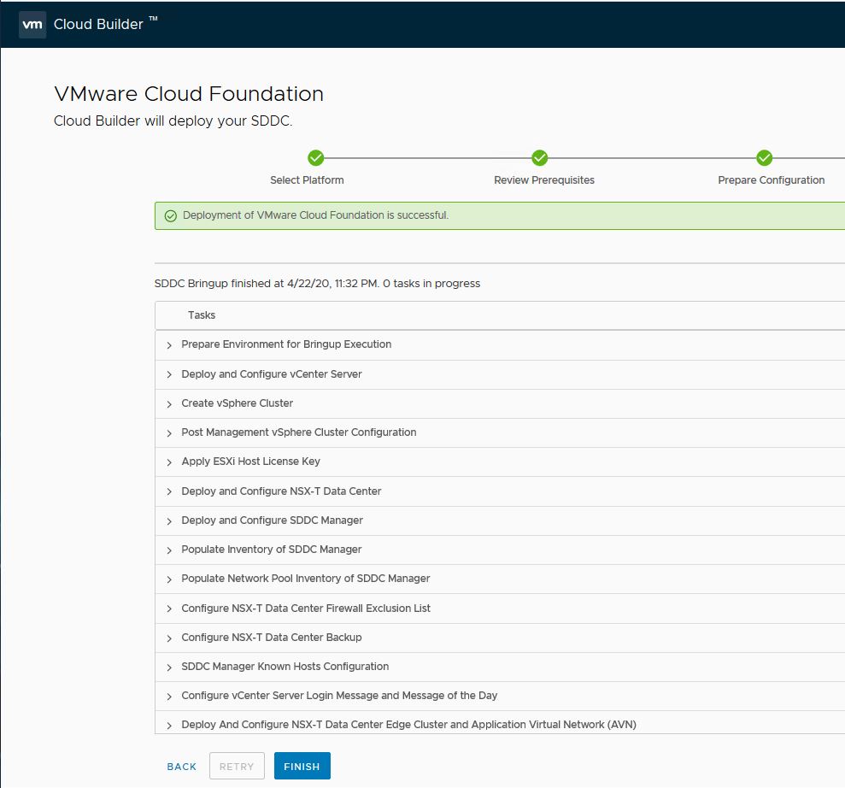The image size is (845, 788).
Task: Click the VMware vm logo icon
Action: click(x=32, y=25)
